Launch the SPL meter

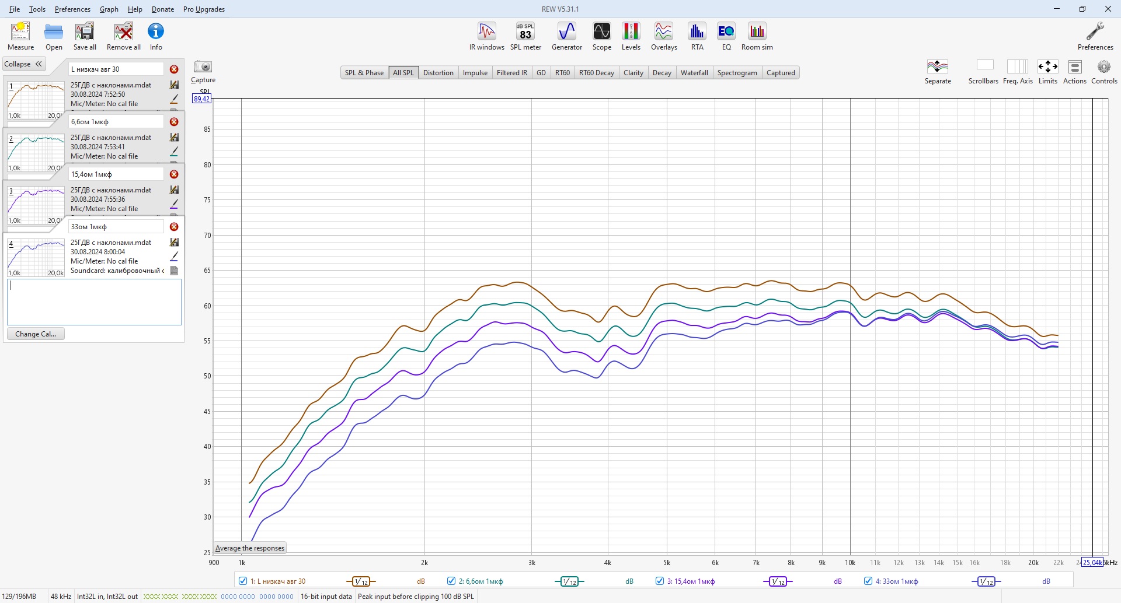(x=525, y=36)
